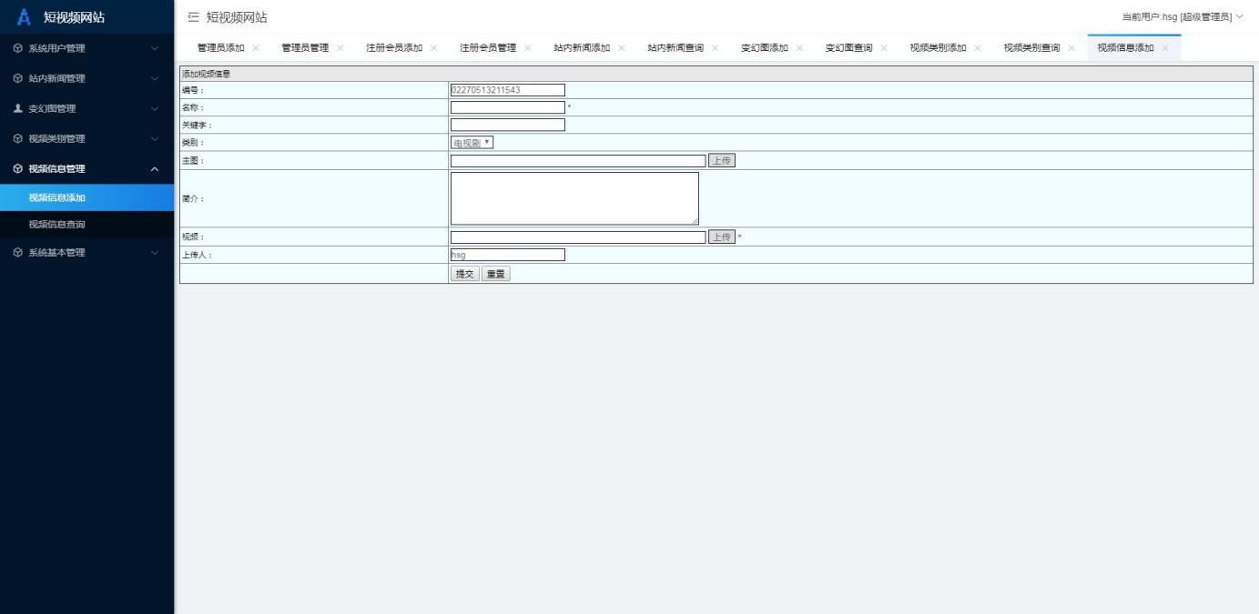Switch to the 管理员管理 tab

click(305, 48)
